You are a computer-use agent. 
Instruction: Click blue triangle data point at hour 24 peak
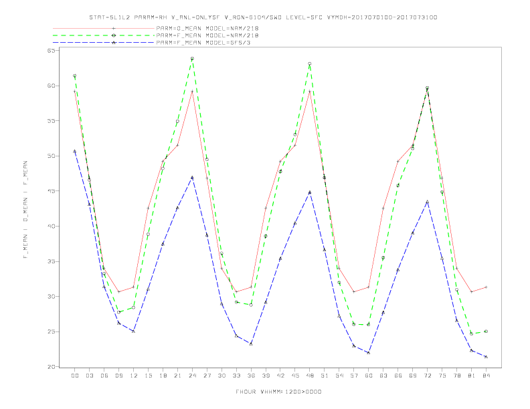(192, 178)
